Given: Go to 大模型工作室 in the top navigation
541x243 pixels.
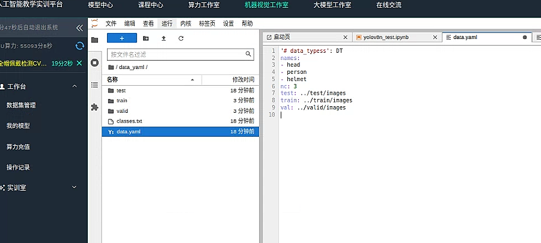Looking at the screenshot, I should pos(332,5).
